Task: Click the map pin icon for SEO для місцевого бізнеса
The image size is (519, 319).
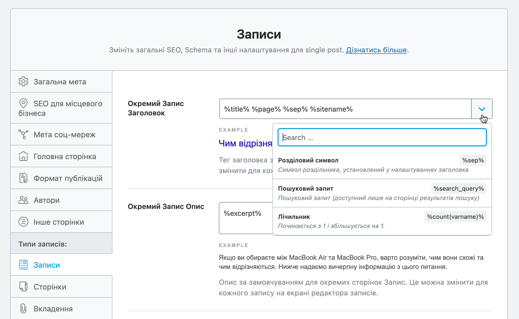Action: (23, 103)
